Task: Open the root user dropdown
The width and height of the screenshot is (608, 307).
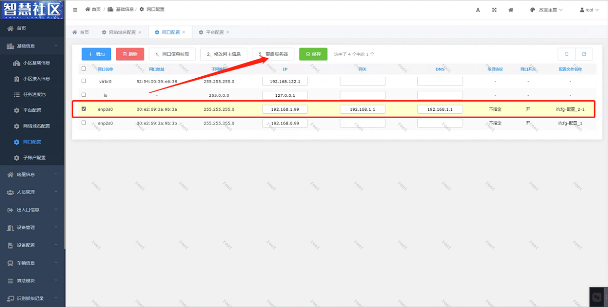Action: pos(589,10)
